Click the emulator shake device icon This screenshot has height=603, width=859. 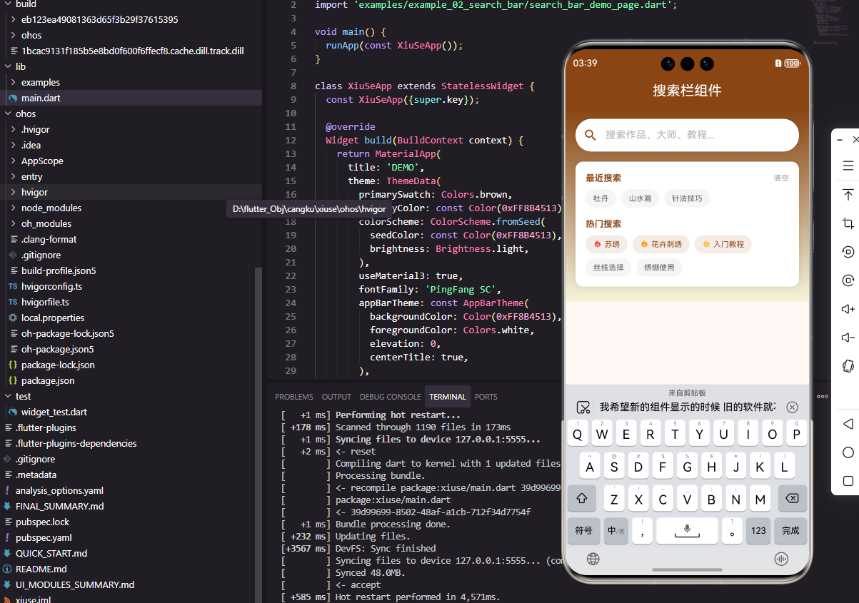click(848, 366)
